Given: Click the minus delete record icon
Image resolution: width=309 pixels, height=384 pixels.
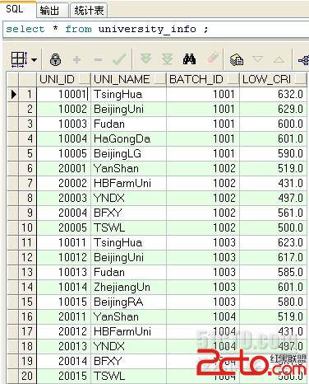Looking at the screenshot, I should click(98, 59).
